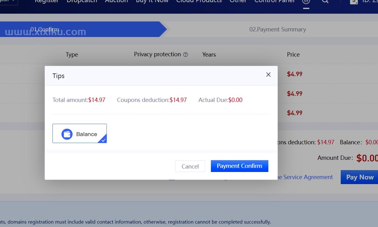Open the English language dropdown
This screenshot has width=378, height=227.
point(9,2)
